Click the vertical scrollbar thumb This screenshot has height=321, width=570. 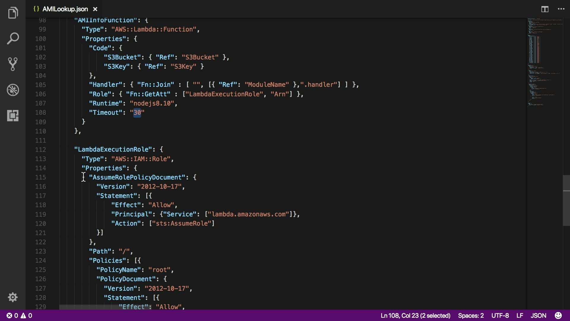coord(566,201)
